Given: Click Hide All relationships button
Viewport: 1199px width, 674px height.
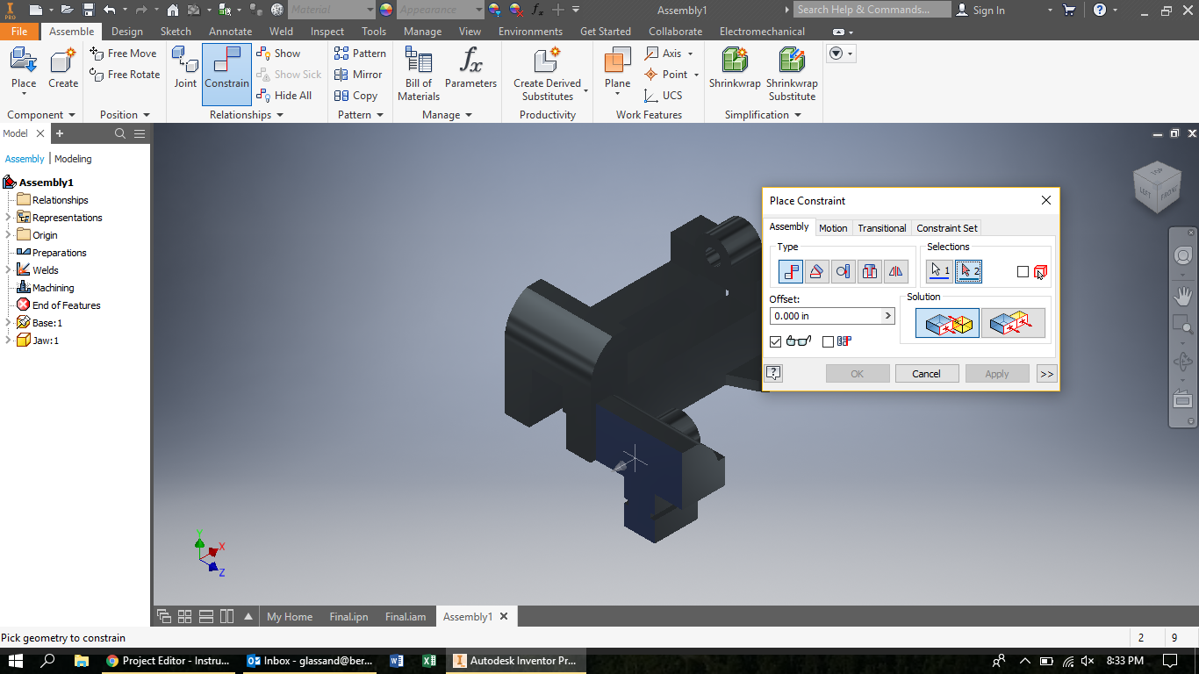Looking at the screenshot, I should point(284,96).
